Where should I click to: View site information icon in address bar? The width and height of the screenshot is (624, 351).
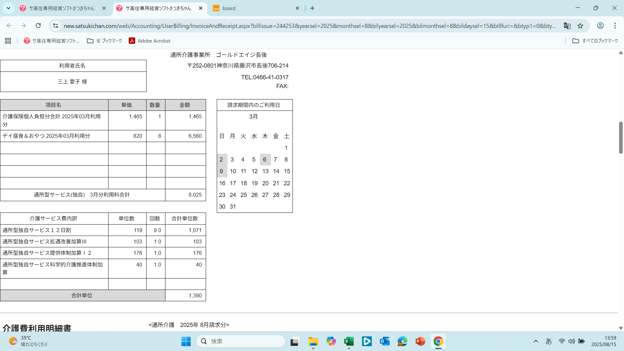(56, 26)
